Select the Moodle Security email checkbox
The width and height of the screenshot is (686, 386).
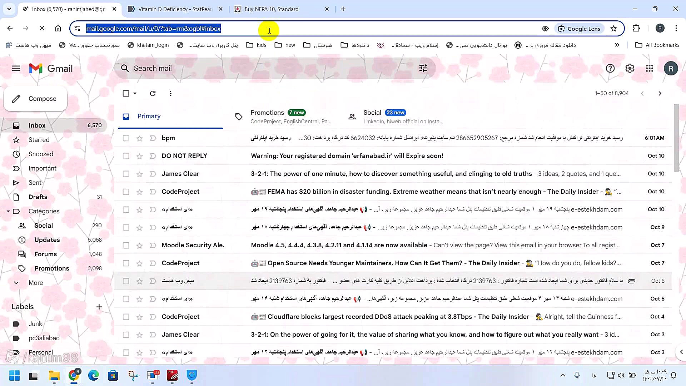[126, 246]
